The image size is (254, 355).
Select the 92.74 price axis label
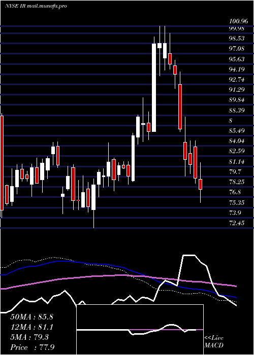(x=237, y=79)
